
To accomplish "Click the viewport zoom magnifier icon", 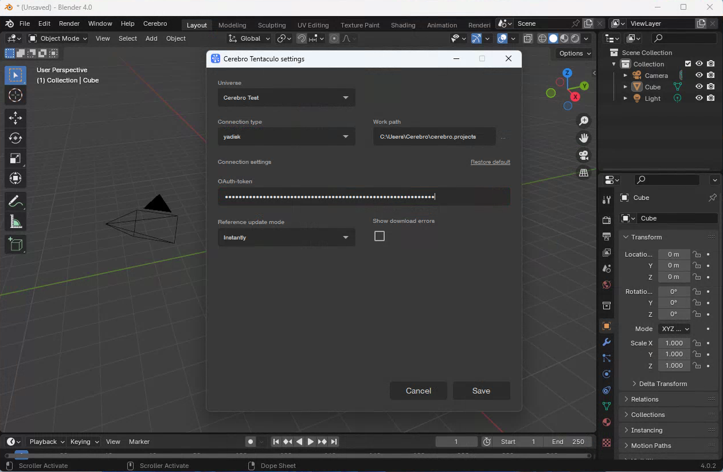I will click(584, 121).
